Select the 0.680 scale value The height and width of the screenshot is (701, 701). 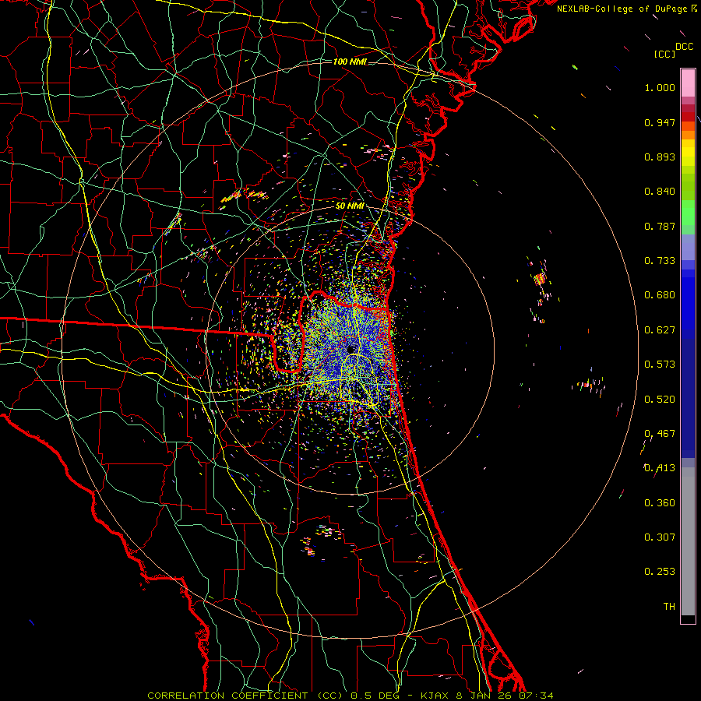click(660, 295)
